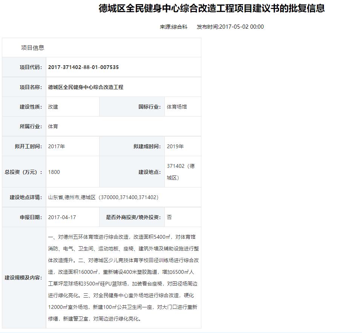Click the publish time 2017-05-02 00:00

coord(229,27)
